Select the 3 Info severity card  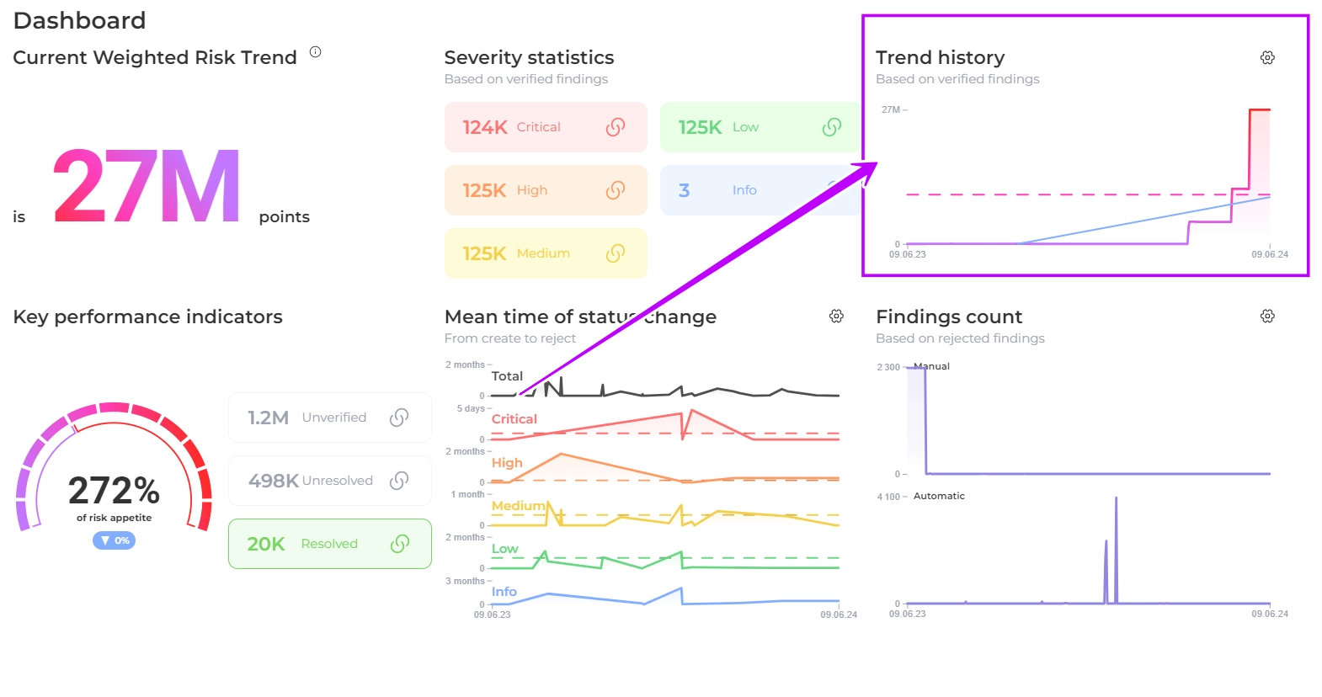point(741,190)
